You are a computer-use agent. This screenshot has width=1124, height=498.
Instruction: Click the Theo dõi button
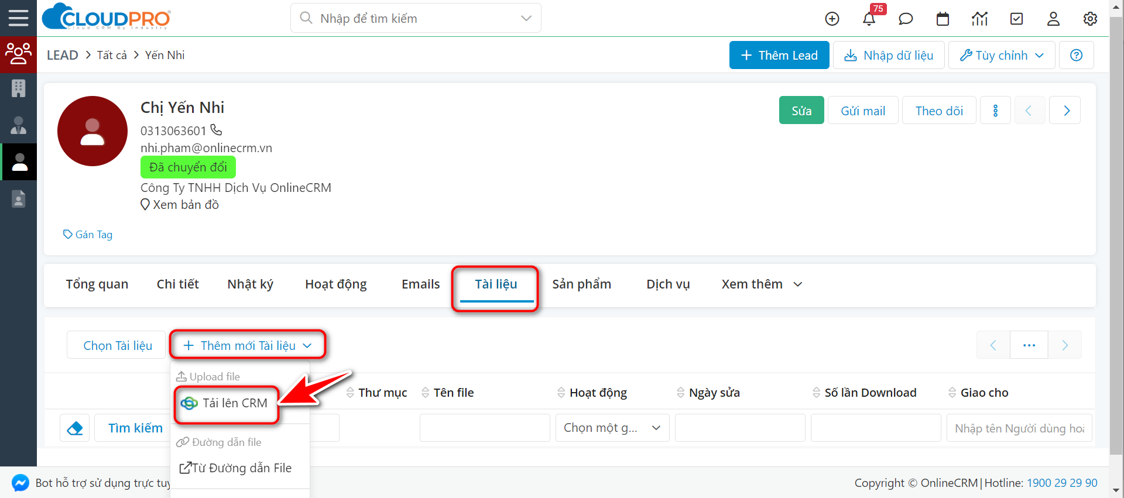pos(939,111)
